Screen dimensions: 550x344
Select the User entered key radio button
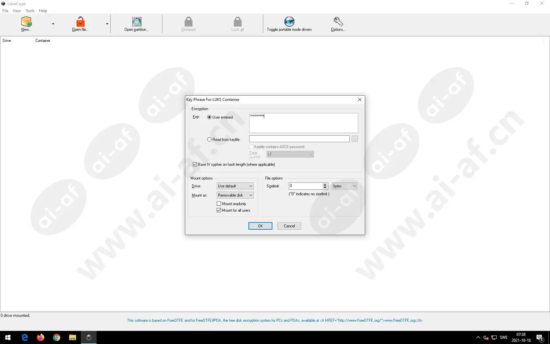point(209,117)
